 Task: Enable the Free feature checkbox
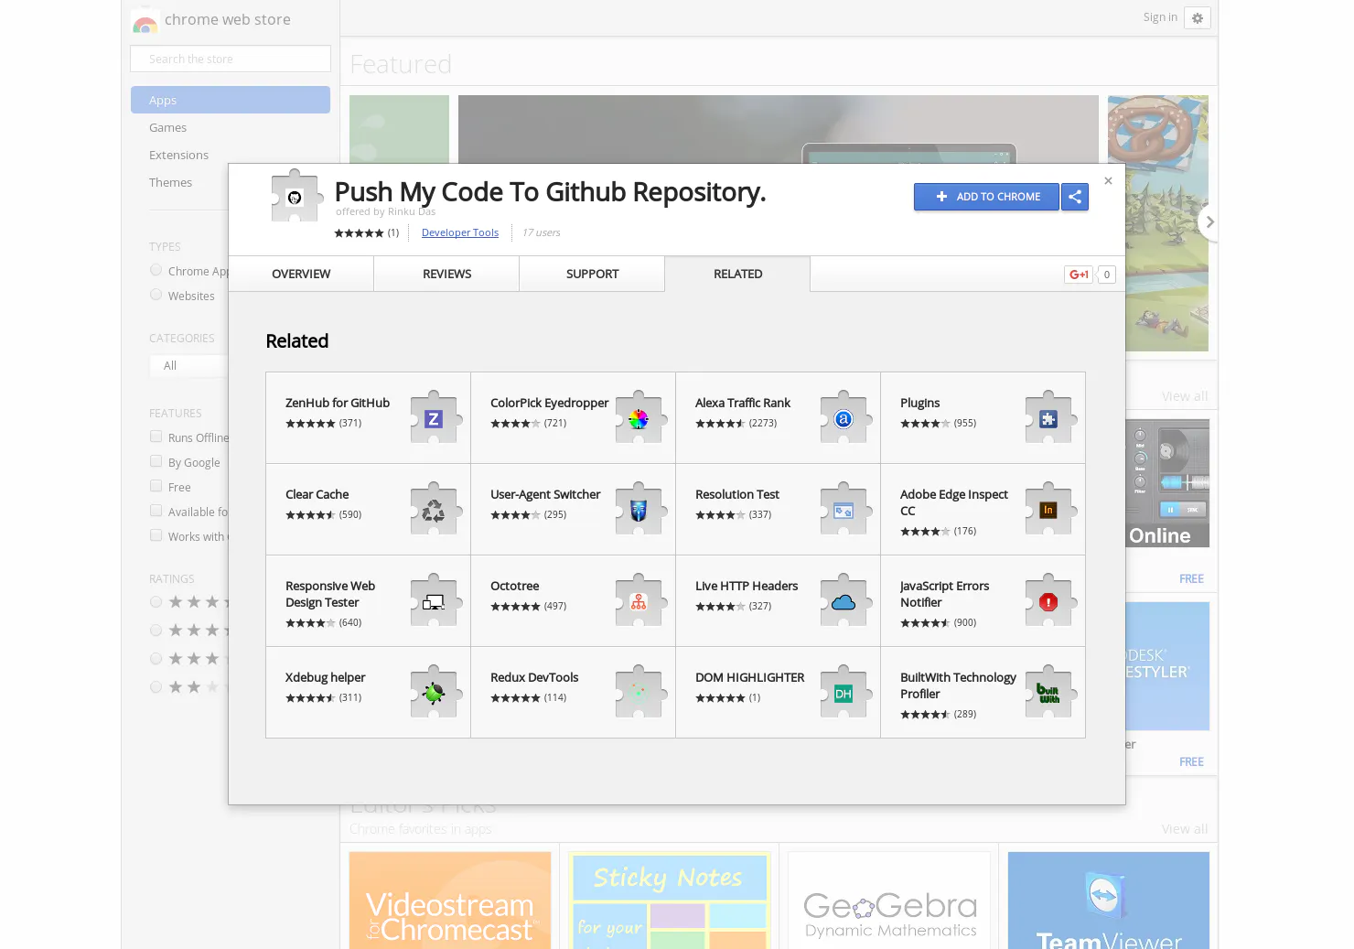pyautogui.click(x=156, y=486)
